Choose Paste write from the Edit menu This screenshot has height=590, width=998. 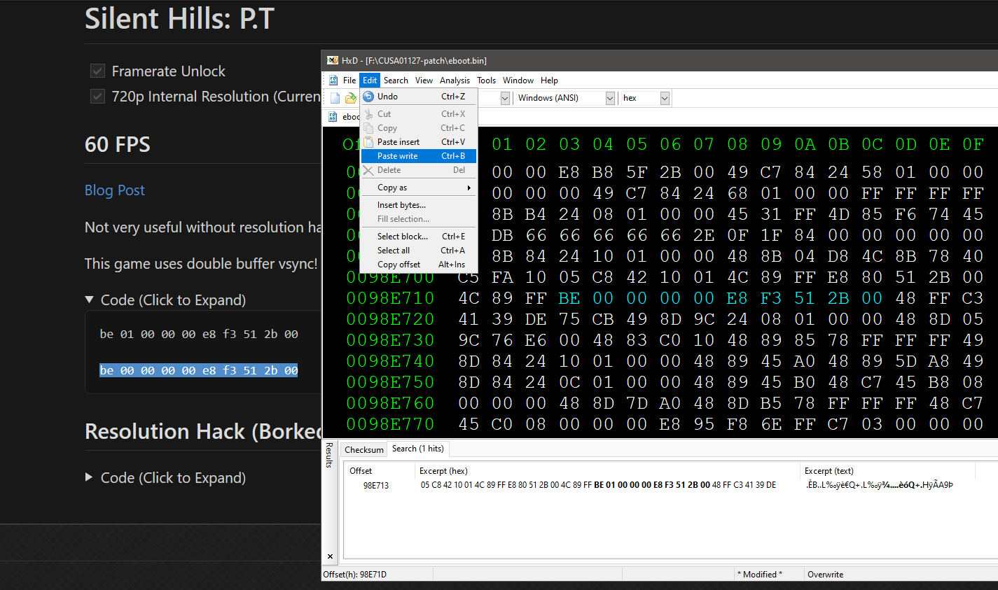pos(418,156)
